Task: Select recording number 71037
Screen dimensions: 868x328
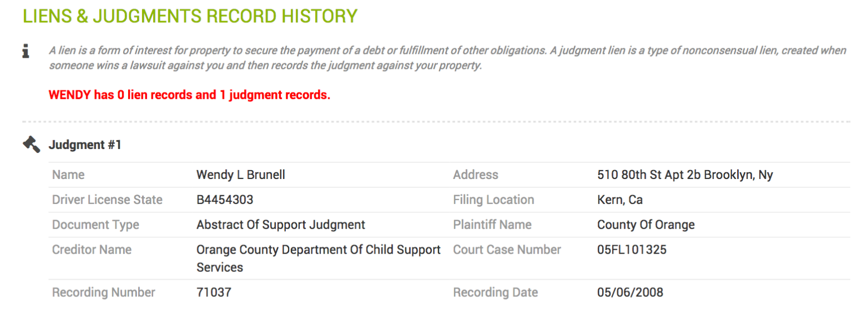Action: coord(214,292)
